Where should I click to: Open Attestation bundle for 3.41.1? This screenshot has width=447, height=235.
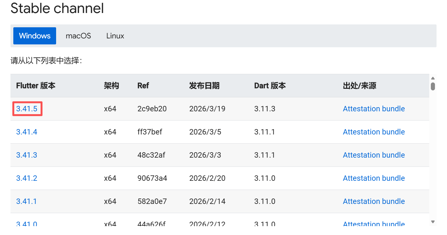point(374,201)
